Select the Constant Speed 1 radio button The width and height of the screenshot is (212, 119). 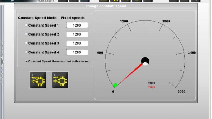[x=26, y=25]
